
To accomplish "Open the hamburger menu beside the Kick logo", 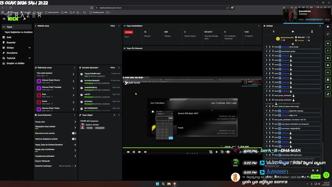I will [x=4, y=19].
